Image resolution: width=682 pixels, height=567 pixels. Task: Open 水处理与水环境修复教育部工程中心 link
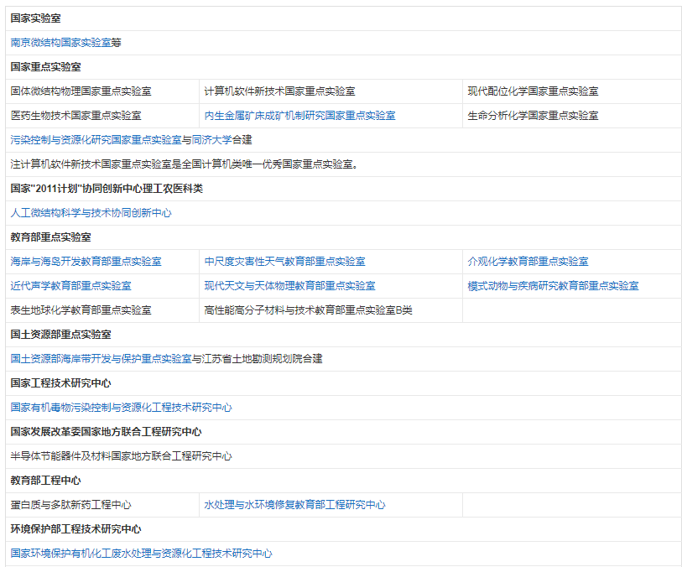pos(294,505)
